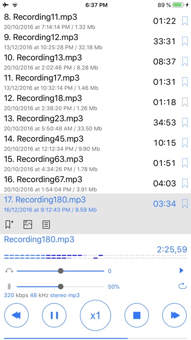Screen dimensions: 191x340
Task: Toggle the loop repeat icon
Action: click(182, 286)
